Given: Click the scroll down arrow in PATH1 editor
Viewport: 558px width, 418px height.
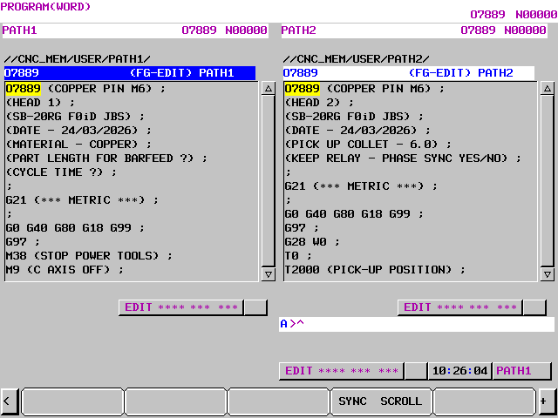Looking at the screenshot, I should click(x=268, y=274).
